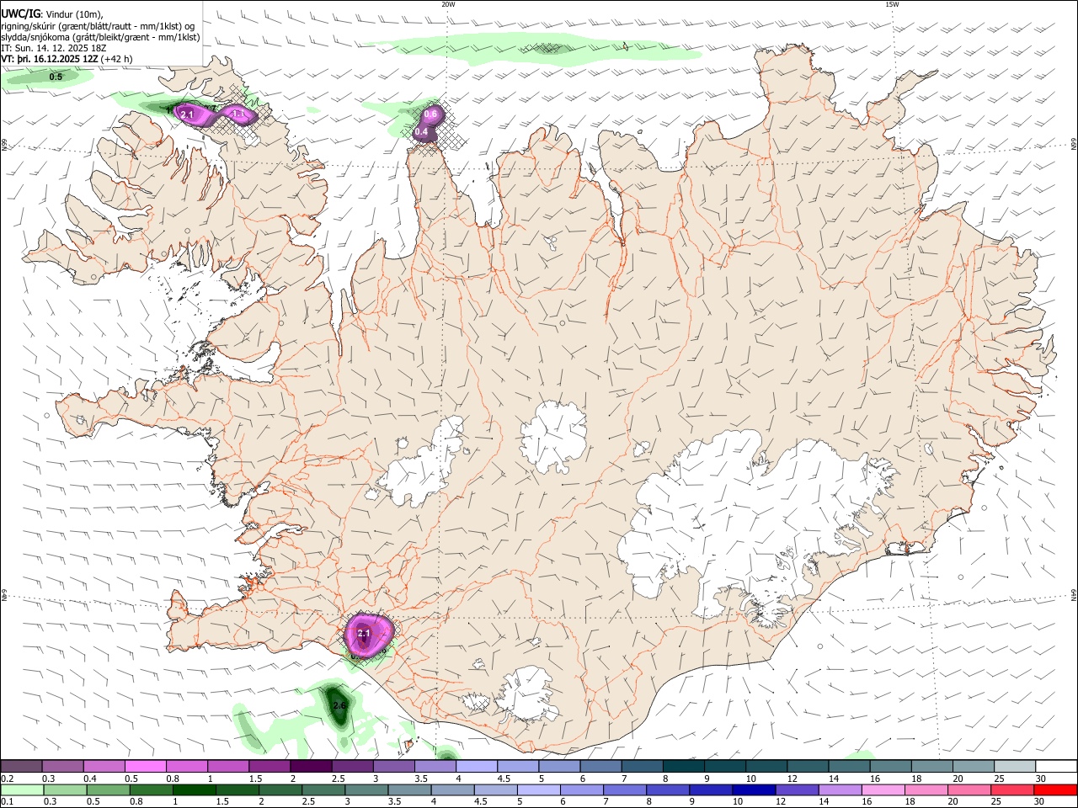
Task: Click the slate blue swatch labeled 6, top row
Action: tap(600, 766)
